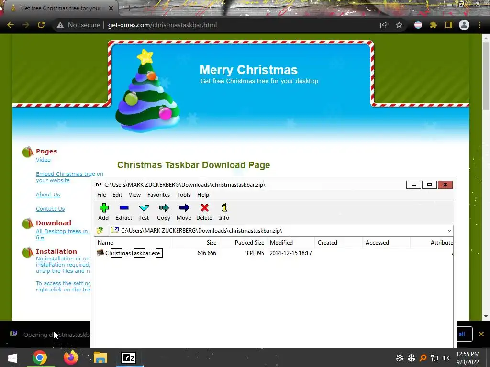
Task: Click the Copy tool in 7-Zip
Action: (x=164, y=212)
